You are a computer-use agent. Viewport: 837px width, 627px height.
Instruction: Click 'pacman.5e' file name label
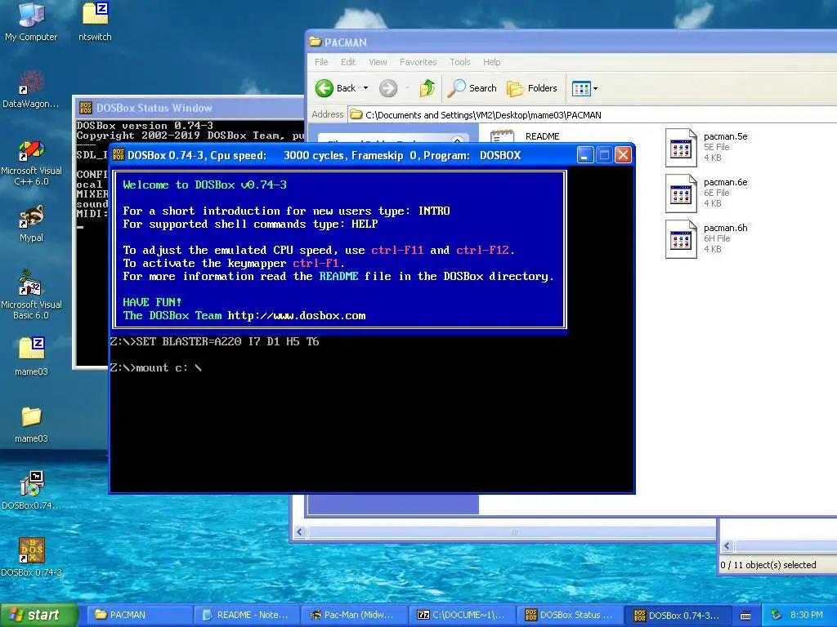725,136
